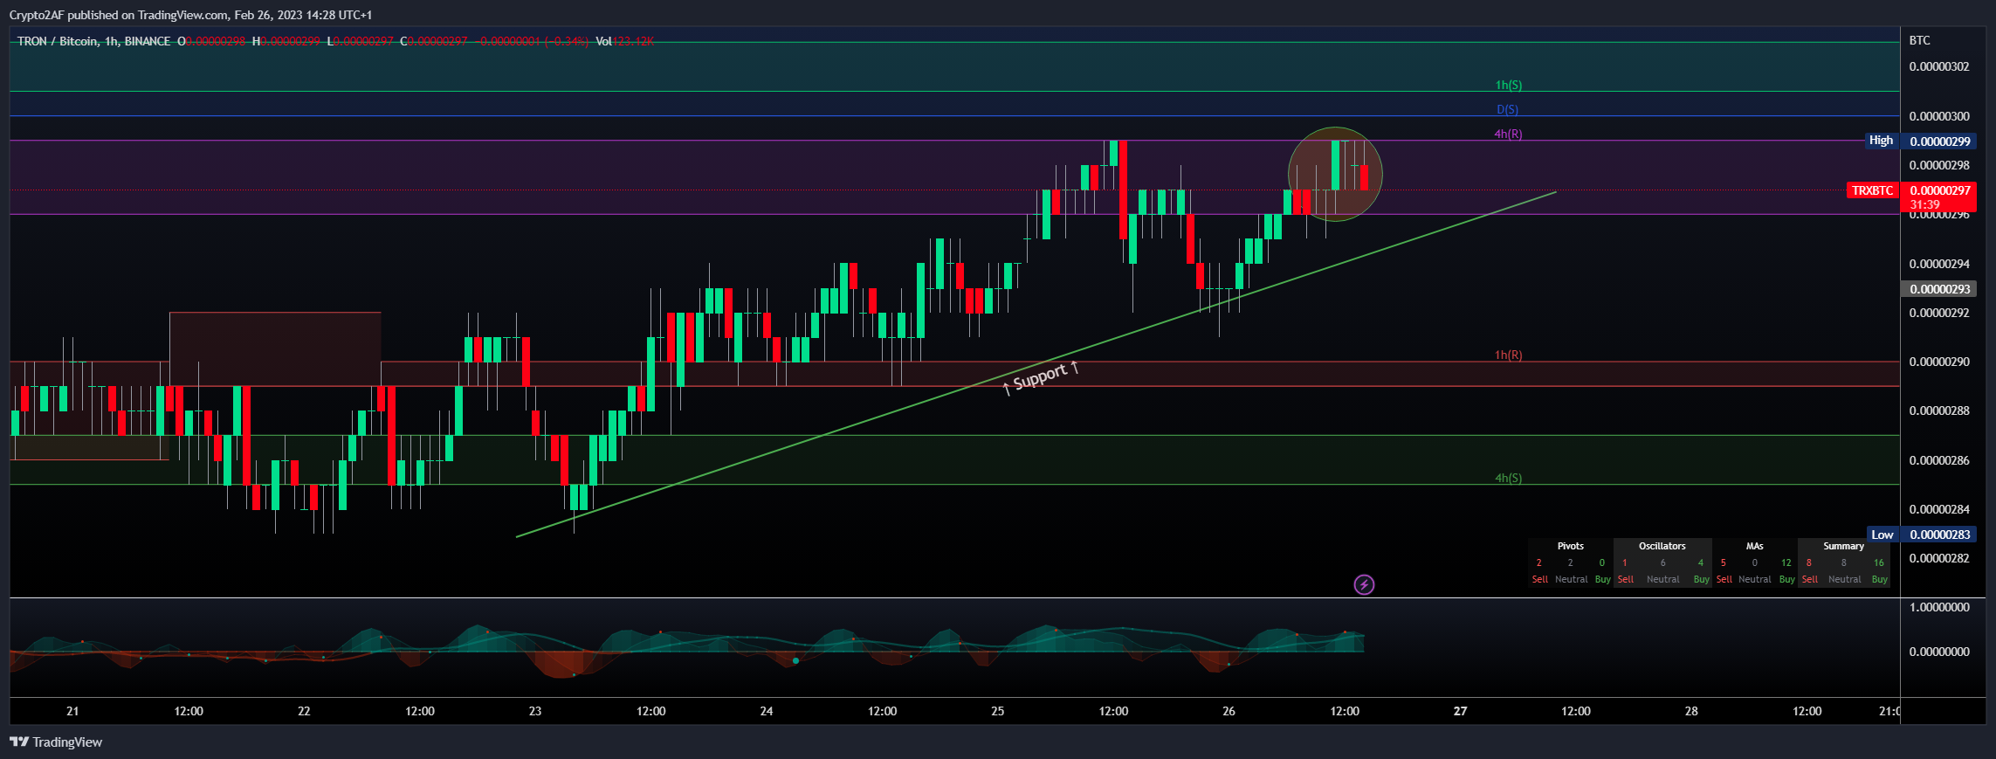Click the Pivots column heading
Screen dimensions: 1996x759
[x=1570, y=546]
